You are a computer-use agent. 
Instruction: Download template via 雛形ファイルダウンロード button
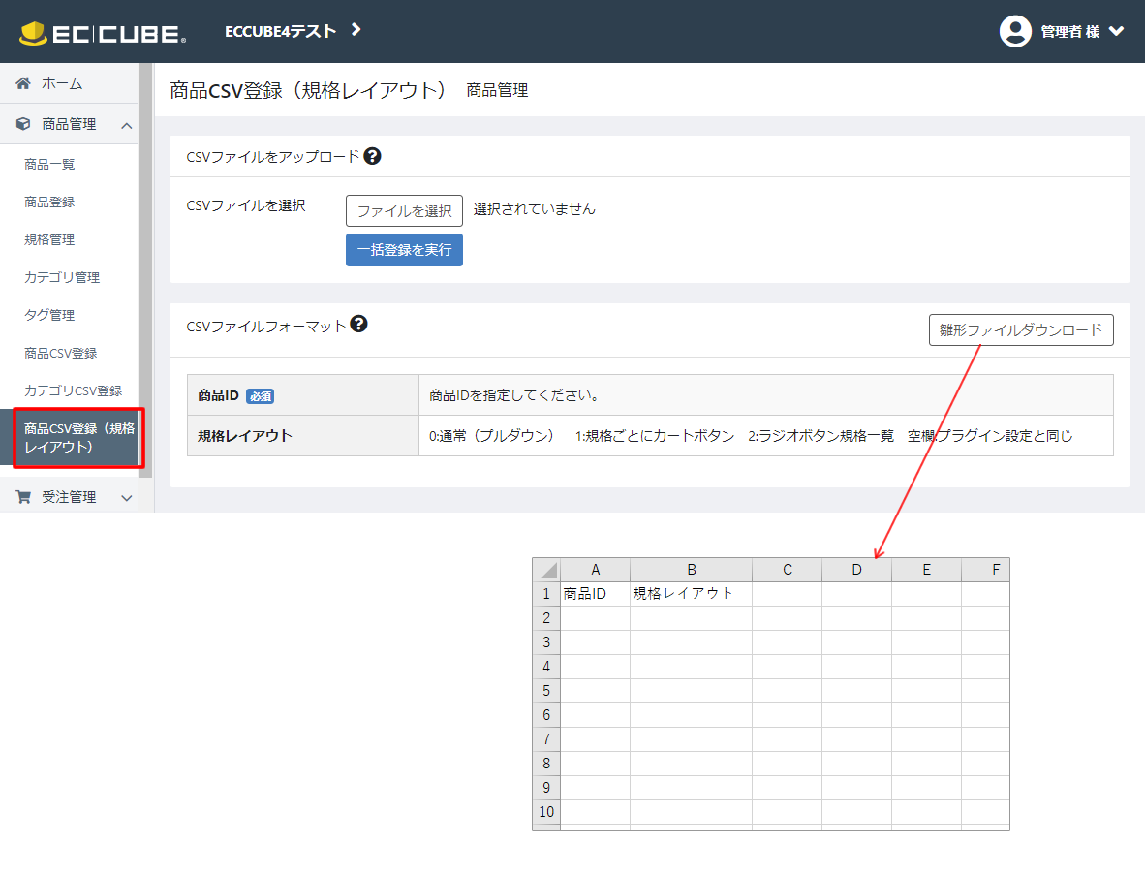tap(1021, 329)
